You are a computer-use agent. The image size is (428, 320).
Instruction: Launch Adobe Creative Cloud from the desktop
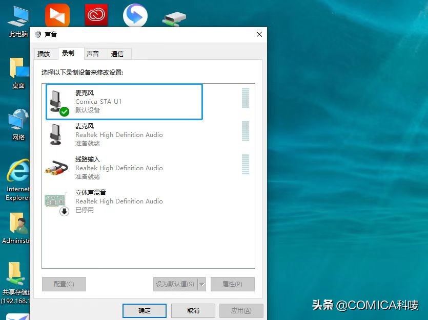pos(95,14)
